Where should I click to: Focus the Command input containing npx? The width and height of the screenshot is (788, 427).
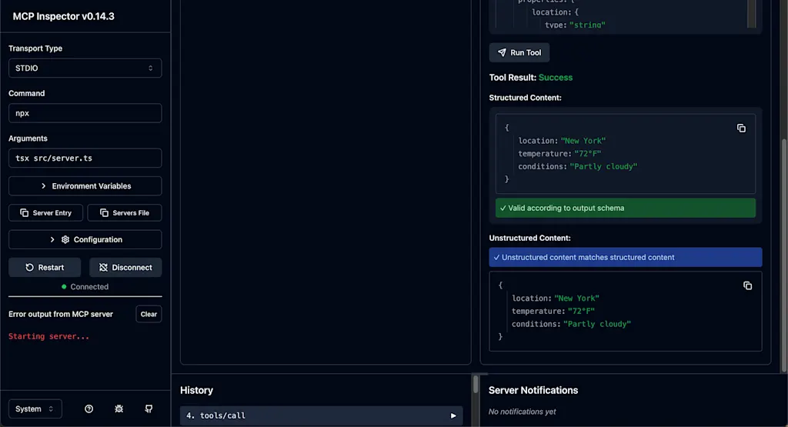pos(85,113)
